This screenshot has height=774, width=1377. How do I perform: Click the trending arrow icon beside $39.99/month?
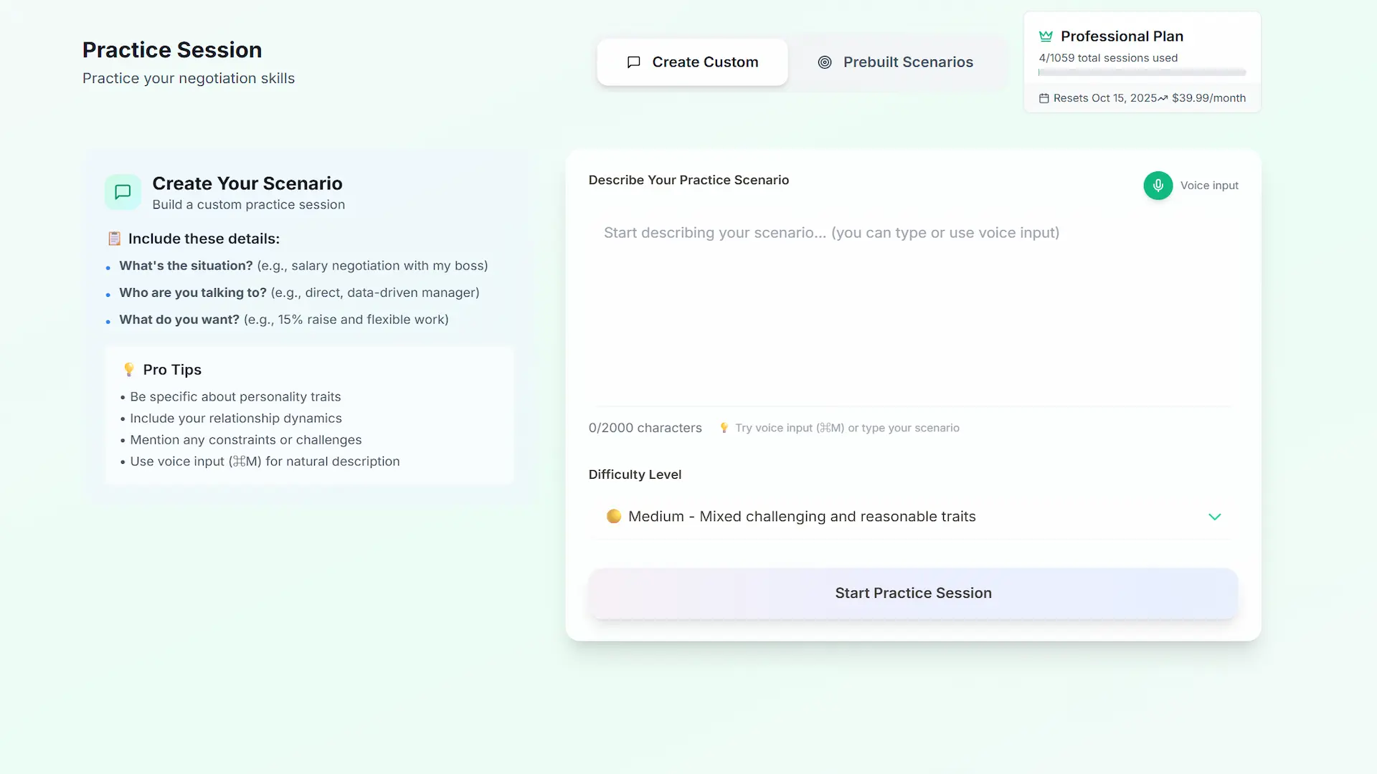pos(1163,98)
